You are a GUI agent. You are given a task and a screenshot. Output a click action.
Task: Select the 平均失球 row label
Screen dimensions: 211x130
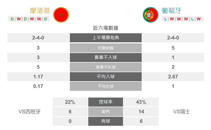click(106, 86)
